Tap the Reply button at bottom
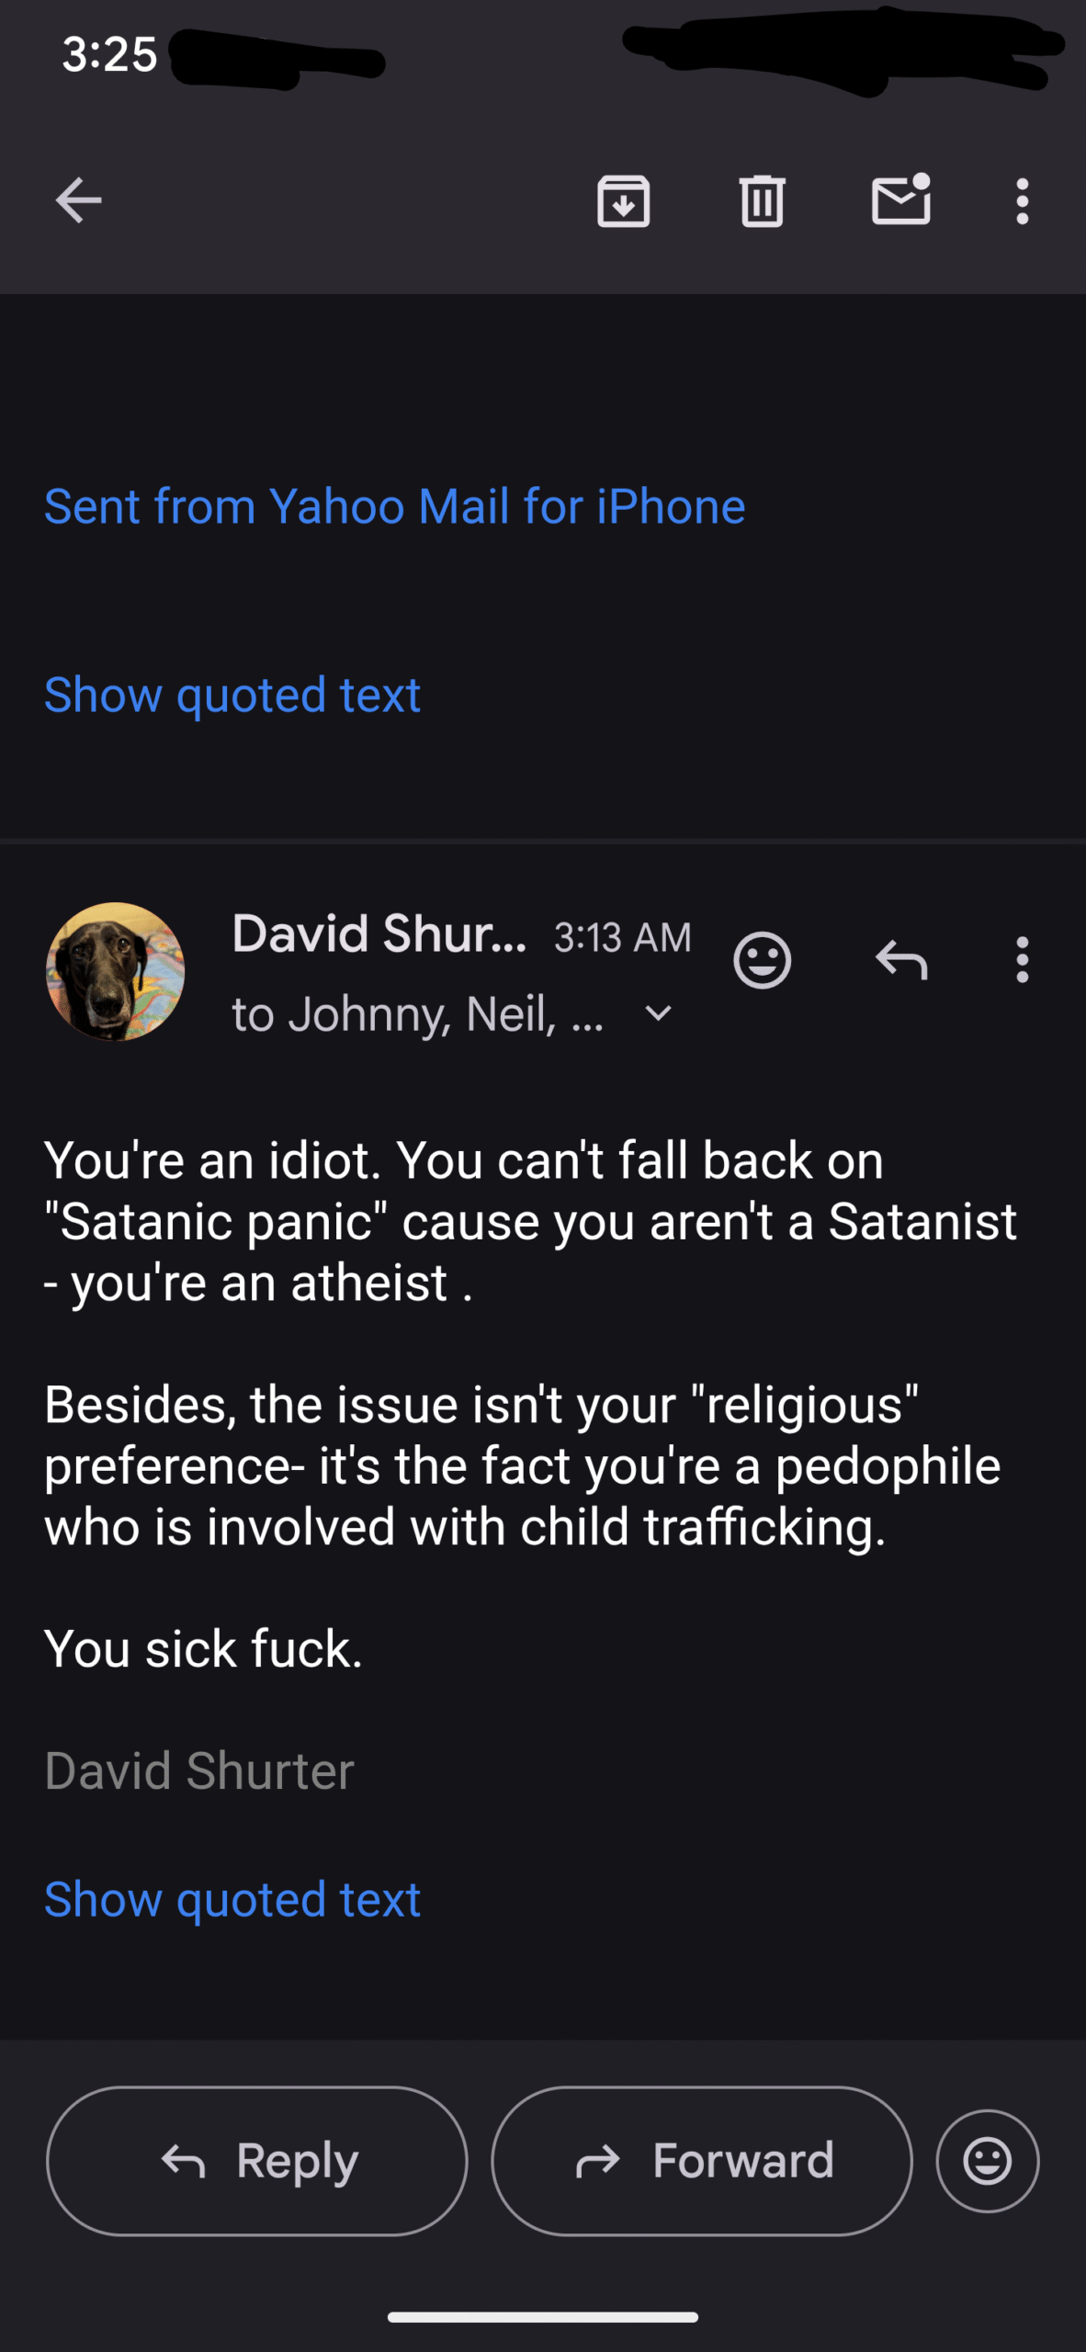Screen dimensions: 1086x2352 pos(257,2160)
